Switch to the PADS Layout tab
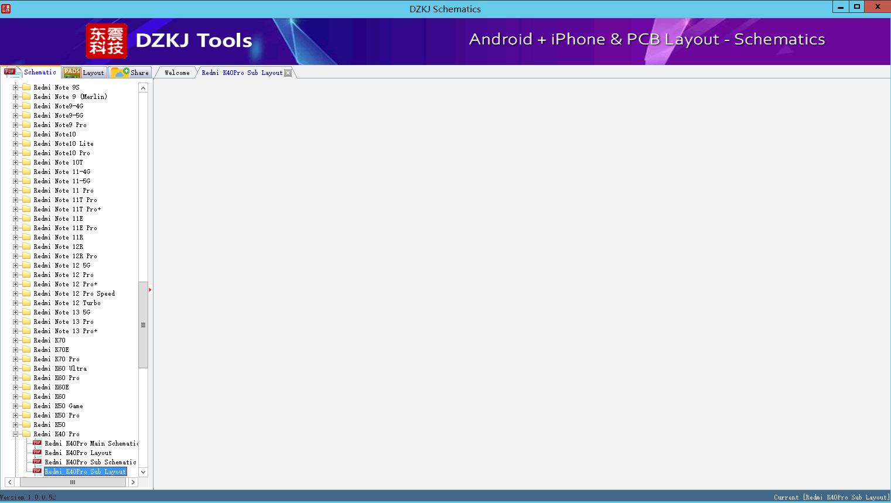 (84, 73)
